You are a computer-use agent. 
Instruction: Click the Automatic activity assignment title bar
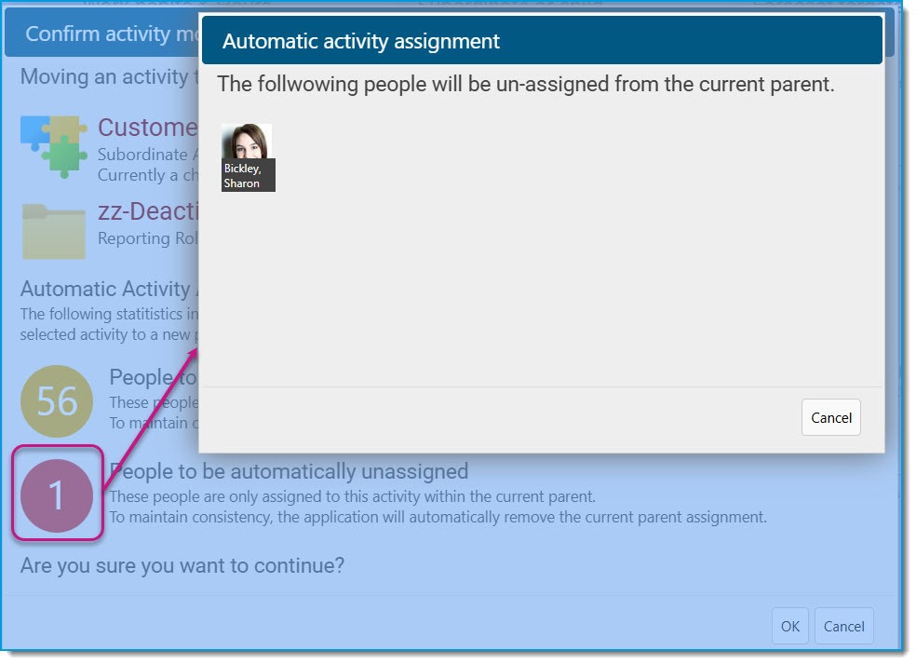542,41
